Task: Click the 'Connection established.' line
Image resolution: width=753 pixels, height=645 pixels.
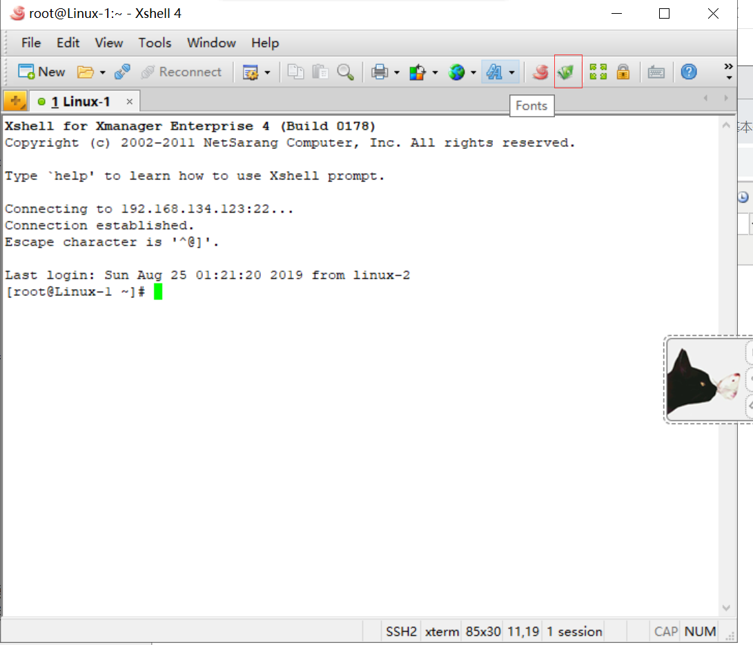Action: tap(99, 226)
